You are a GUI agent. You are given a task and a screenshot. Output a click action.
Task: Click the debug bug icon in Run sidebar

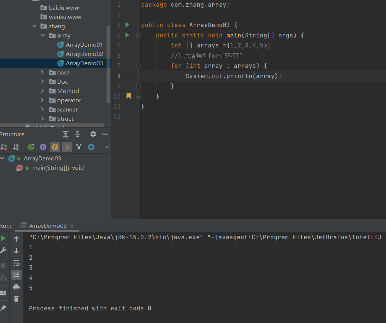(x=3, y=278)
